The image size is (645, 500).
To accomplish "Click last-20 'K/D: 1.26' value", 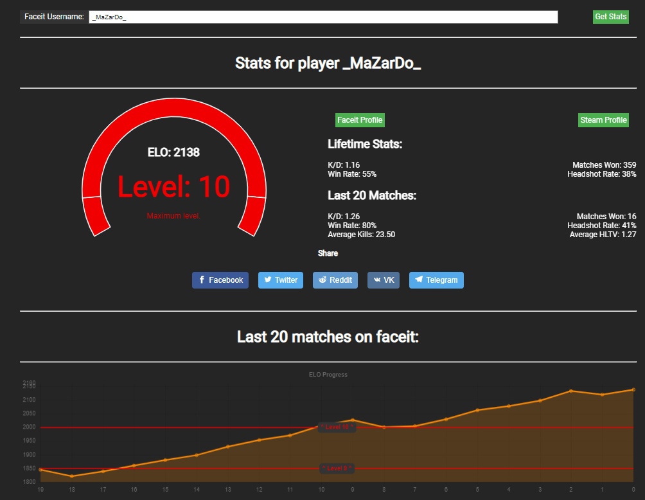I will click(x=344, y=217).
